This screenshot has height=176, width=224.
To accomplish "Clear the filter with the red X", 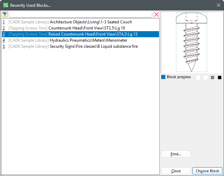I will point(156,14).
